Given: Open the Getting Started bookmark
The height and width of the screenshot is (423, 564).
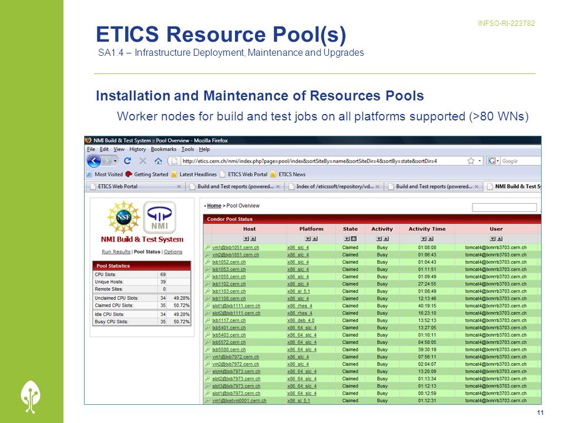Looking at the screenshot, I should 147,174.
